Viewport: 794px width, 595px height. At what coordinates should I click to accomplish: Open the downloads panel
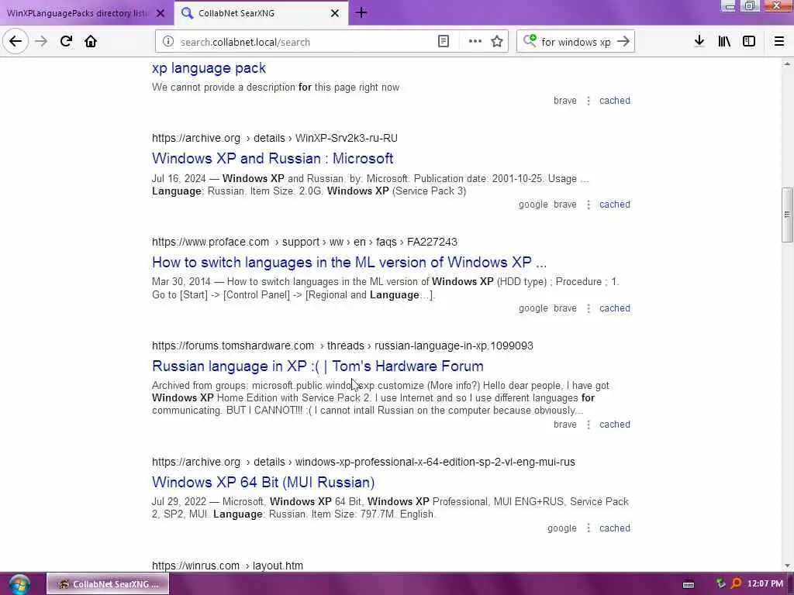click(x=699, y=42)
